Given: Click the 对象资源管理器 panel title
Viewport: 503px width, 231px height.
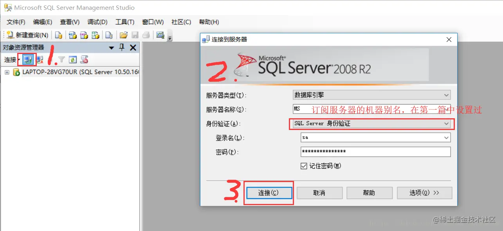Looking at the screenshot, I should click(24, 48).
